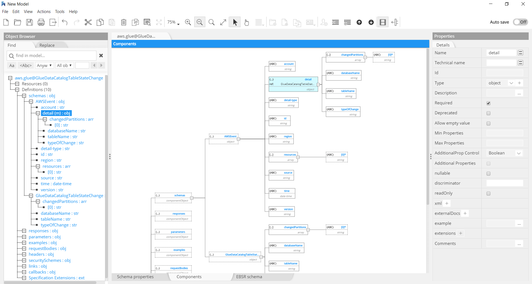Clear the search with the X icon
This screenshot has width=532, height=284.
tap(101, 56)
